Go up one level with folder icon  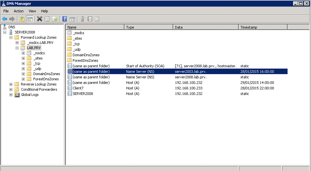[22, 19]
